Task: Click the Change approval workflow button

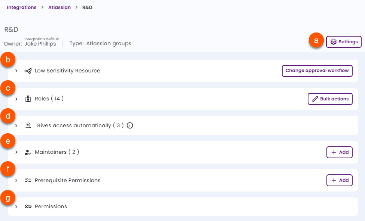Action: [x=317, y=71]
